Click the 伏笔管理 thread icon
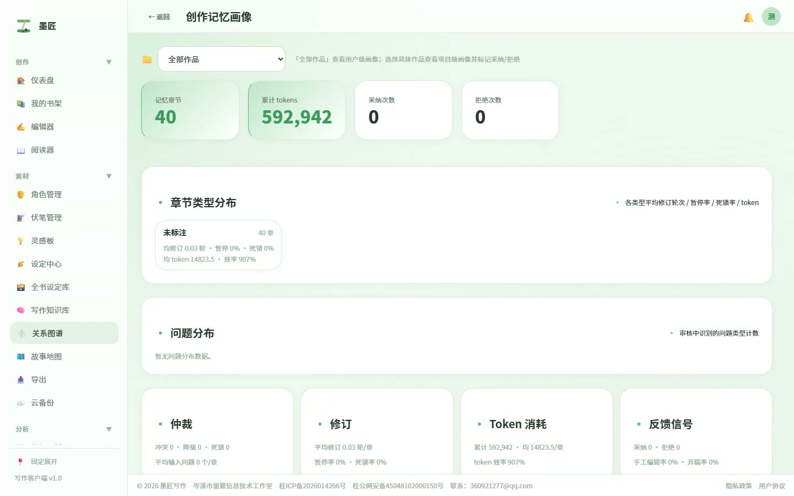794x496 pixels. pos(21,218)
